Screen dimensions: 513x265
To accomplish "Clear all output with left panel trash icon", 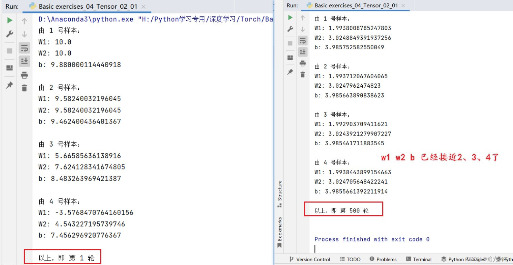I will 24,88.
